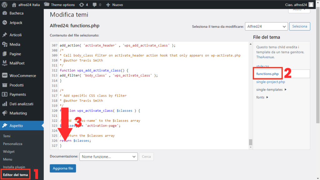Click the code editor scrollbar down arrow
This screenshot has height=180, width=320.
pos(250,147)
